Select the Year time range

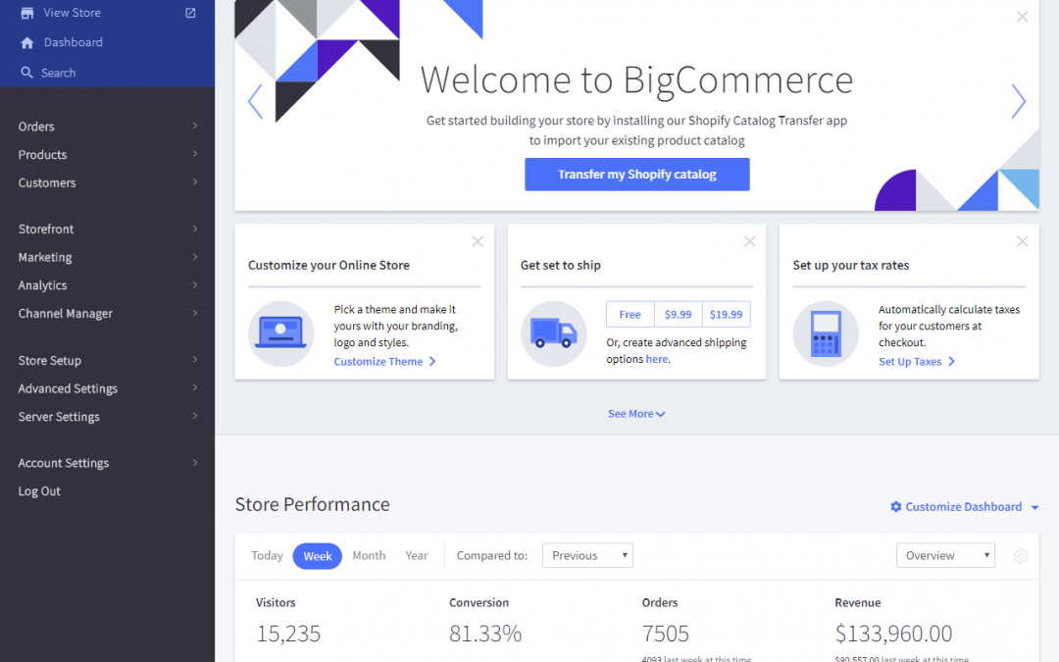(x=416, y=555)
